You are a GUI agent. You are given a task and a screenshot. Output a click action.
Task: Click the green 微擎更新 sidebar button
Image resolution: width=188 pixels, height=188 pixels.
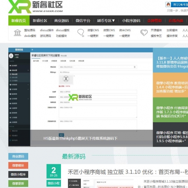(x=18, y=183)
